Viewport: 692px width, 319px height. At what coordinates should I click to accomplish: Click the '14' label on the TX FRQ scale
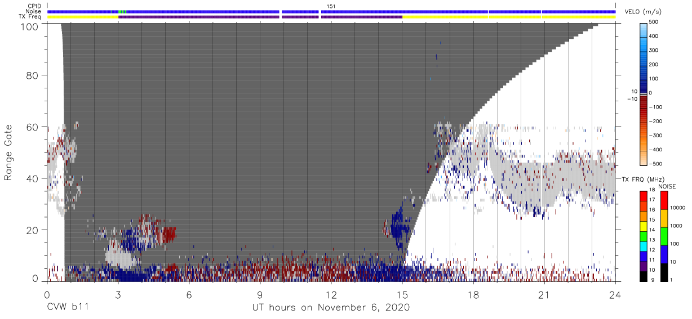pos(653,231)
